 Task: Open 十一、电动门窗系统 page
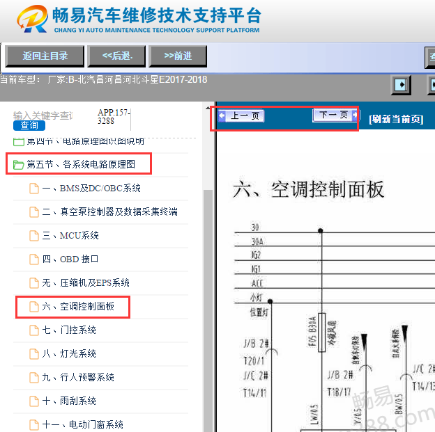pos(83,424)
